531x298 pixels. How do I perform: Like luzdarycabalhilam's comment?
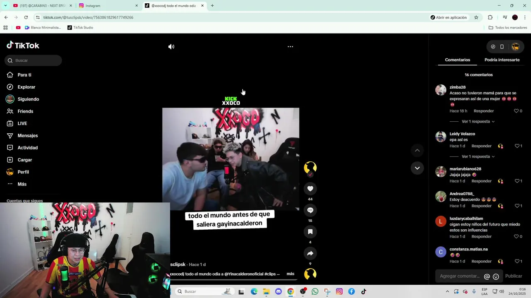click(x=516, y=237)
